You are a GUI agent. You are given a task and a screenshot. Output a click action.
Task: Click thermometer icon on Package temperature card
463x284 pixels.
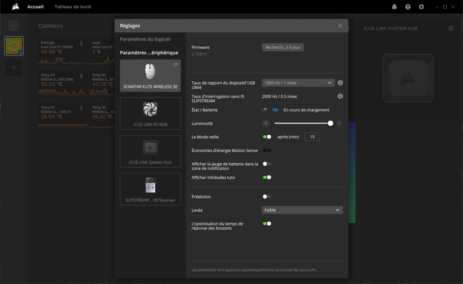click(81, 44)
